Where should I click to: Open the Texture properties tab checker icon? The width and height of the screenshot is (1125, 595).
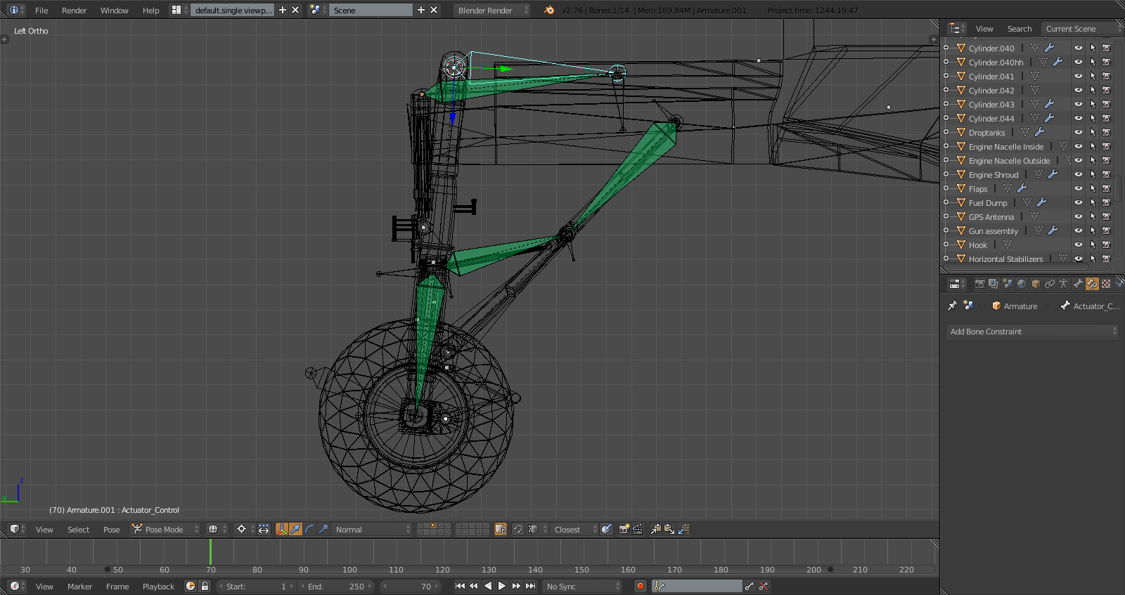click(x=1106, y=284)
